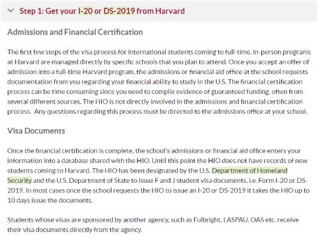Click the sentence starting Students whose visas

[153, 225]
